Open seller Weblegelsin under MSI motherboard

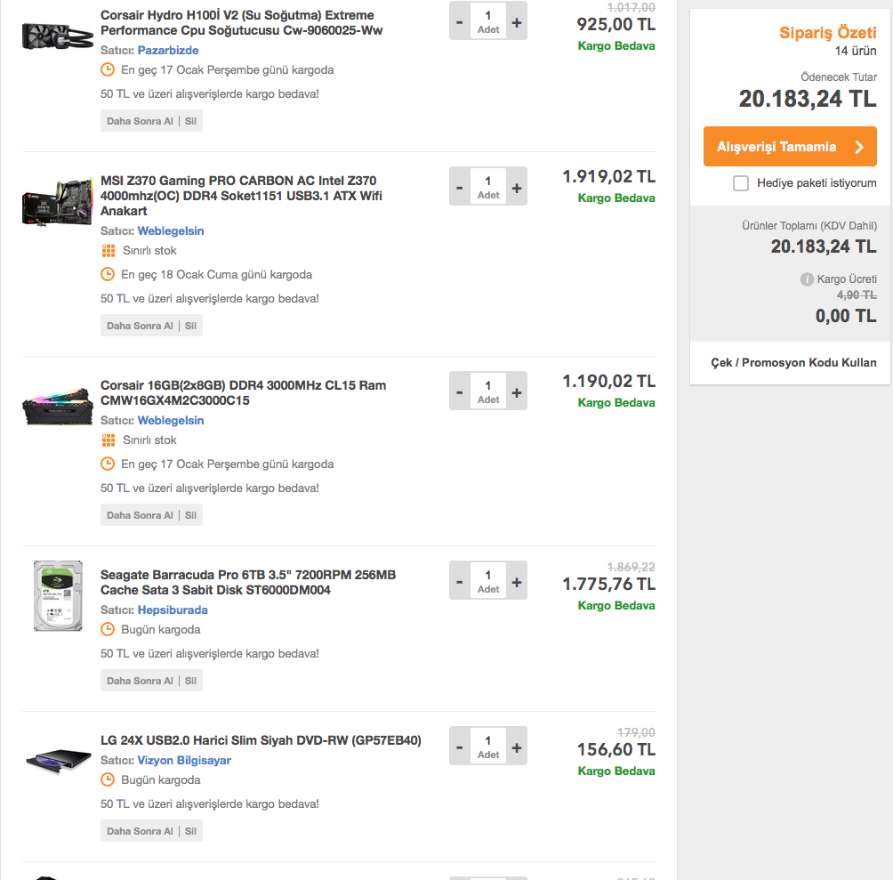coord(171,231)
